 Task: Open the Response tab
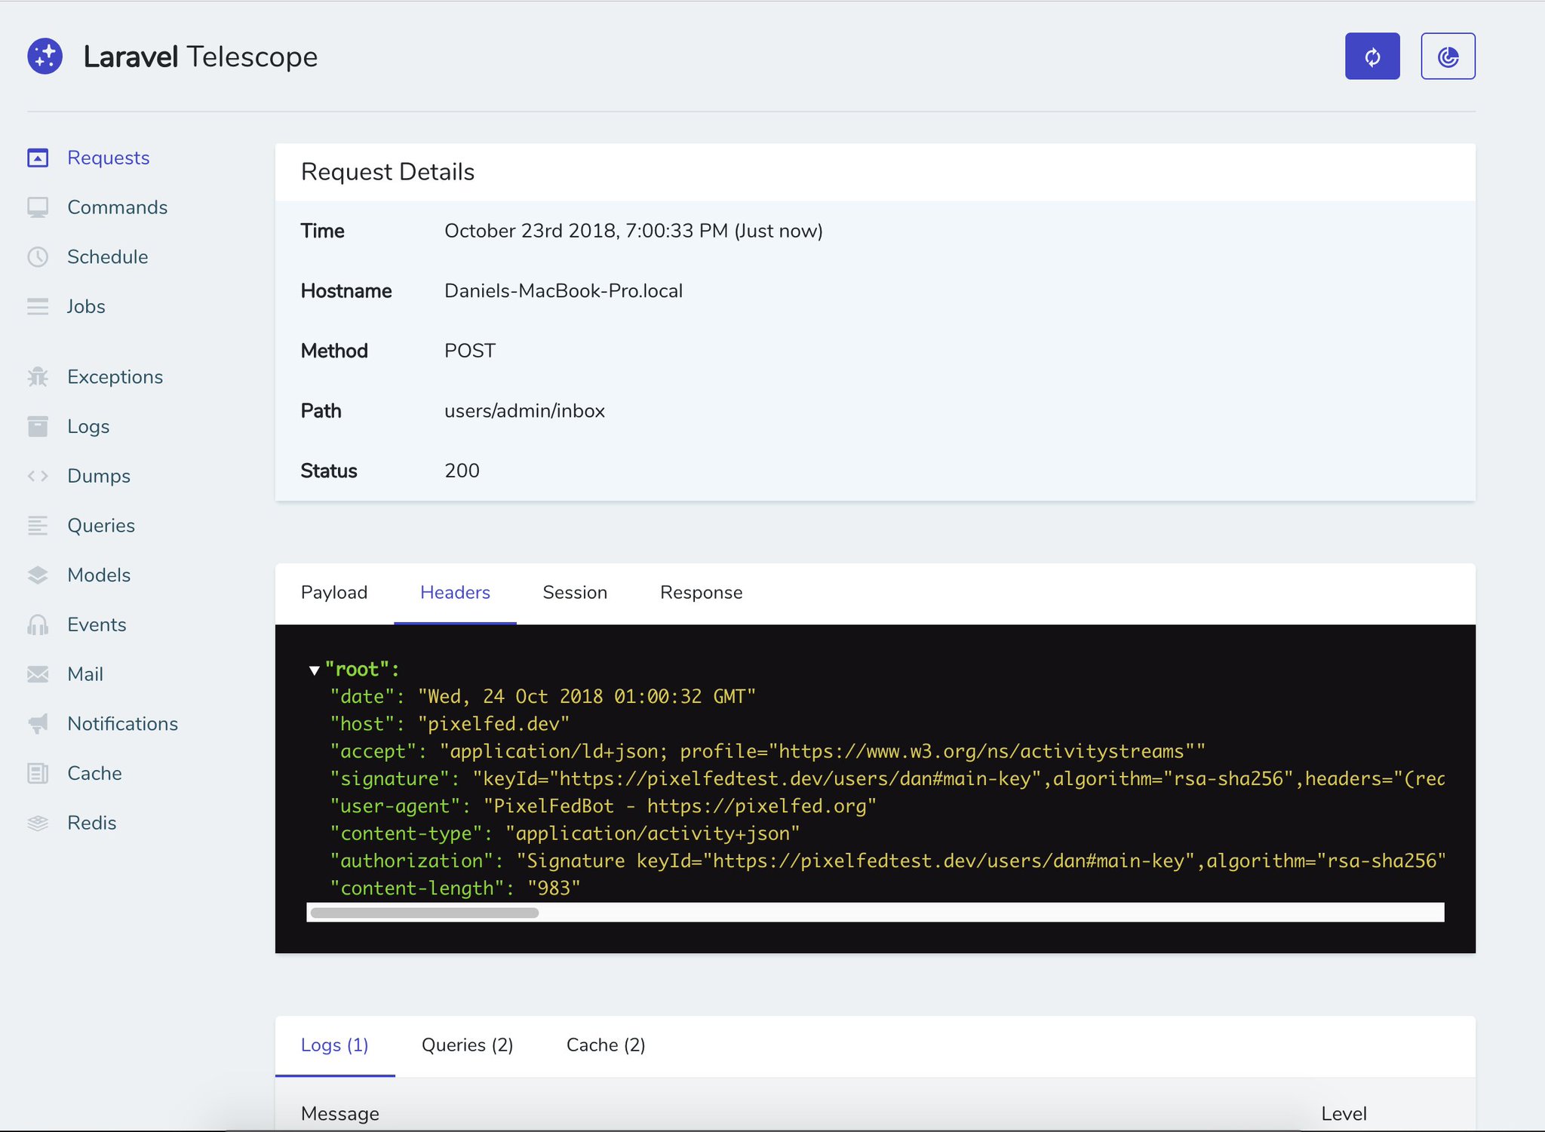[x=701, y=593]
